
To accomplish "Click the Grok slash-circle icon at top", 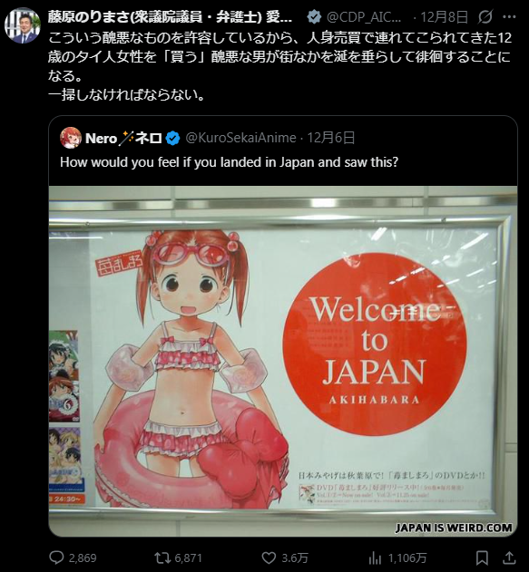I will (x=485, y=17).
